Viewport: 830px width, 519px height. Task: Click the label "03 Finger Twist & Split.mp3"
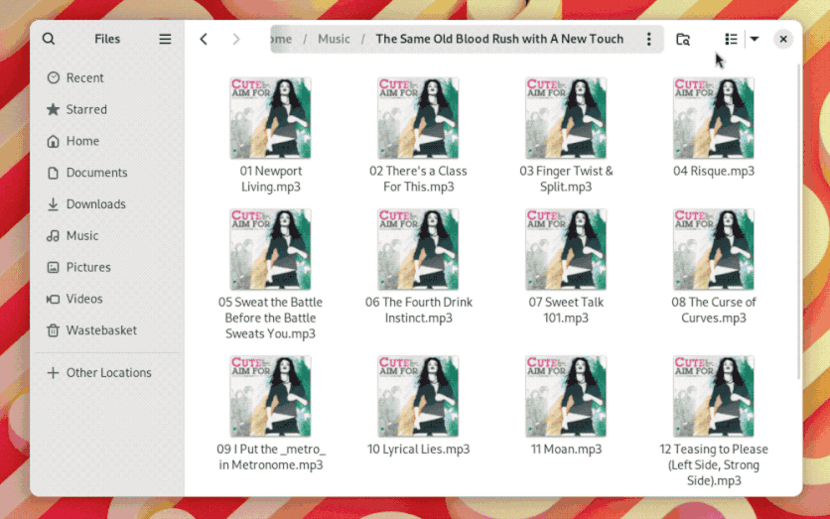566,179
